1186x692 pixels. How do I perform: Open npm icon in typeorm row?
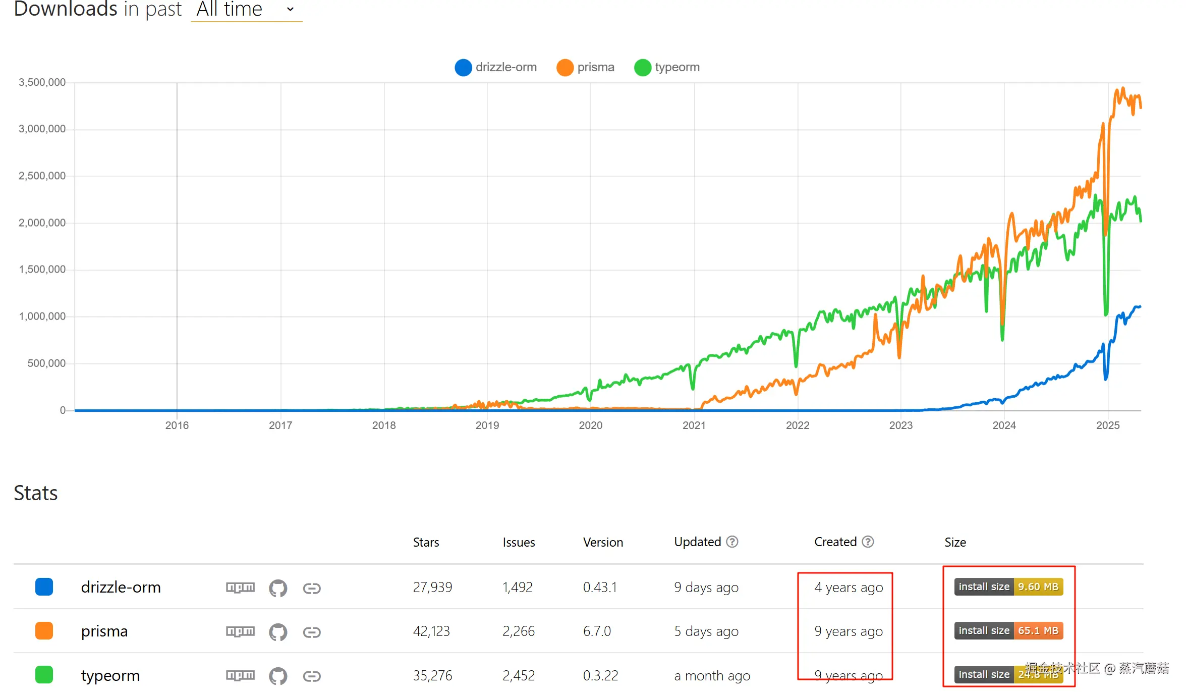(x=240, y=675)
